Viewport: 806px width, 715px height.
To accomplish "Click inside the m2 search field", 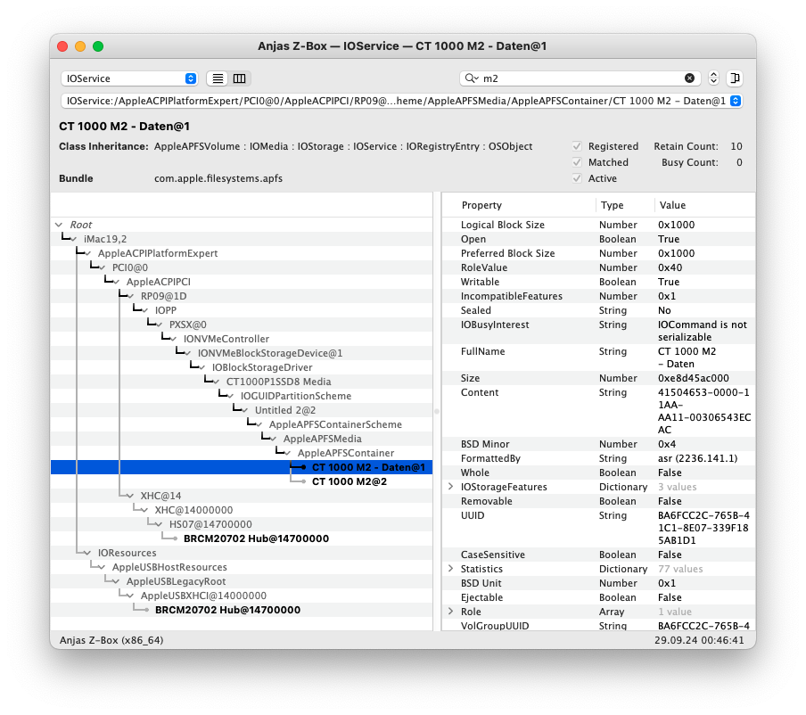I will 580,78.
